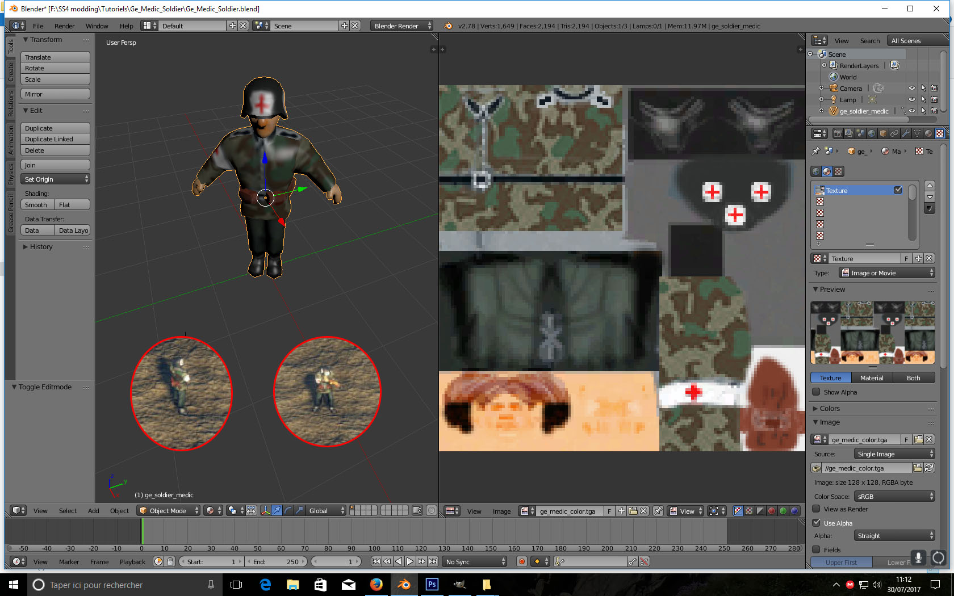Click the Duplicate Linked button
Viewport: 954px width, 596px height.
click(56, 139)
